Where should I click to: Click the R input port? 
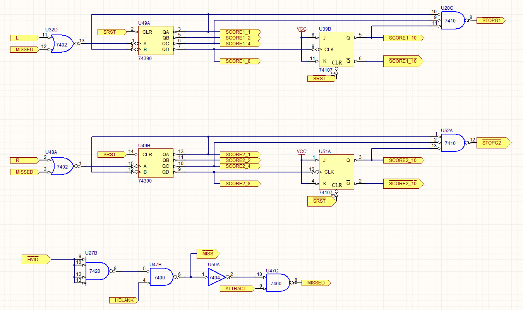[x=25, y=160]
